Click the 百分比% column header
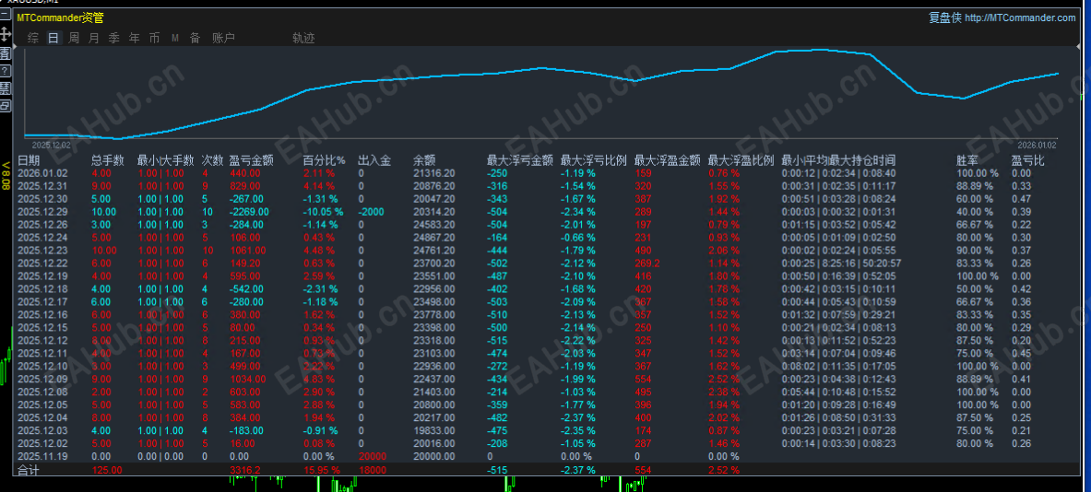This screenshot has width=1091, height=492. coord(325,160)
